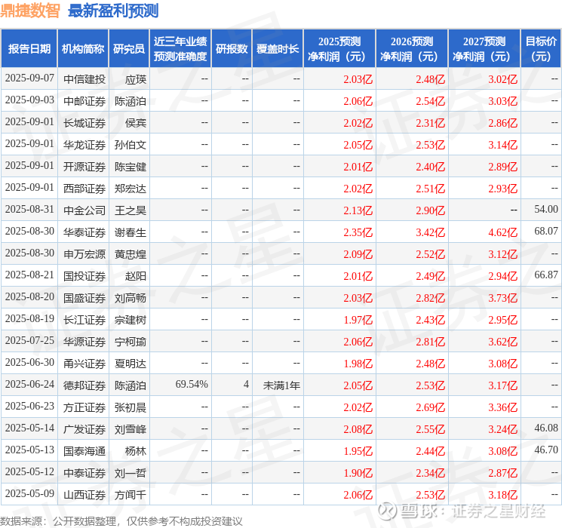Select the 华源证券 cell
The image size is (562, 528).
(x=84, y=342)
